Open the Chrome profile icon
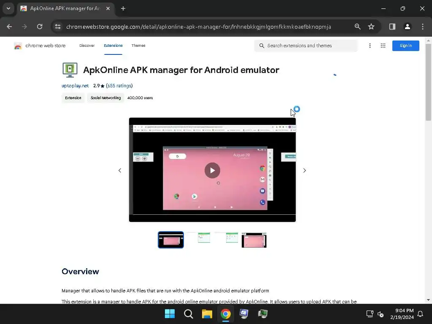432x324 pixels. (408, 27)
